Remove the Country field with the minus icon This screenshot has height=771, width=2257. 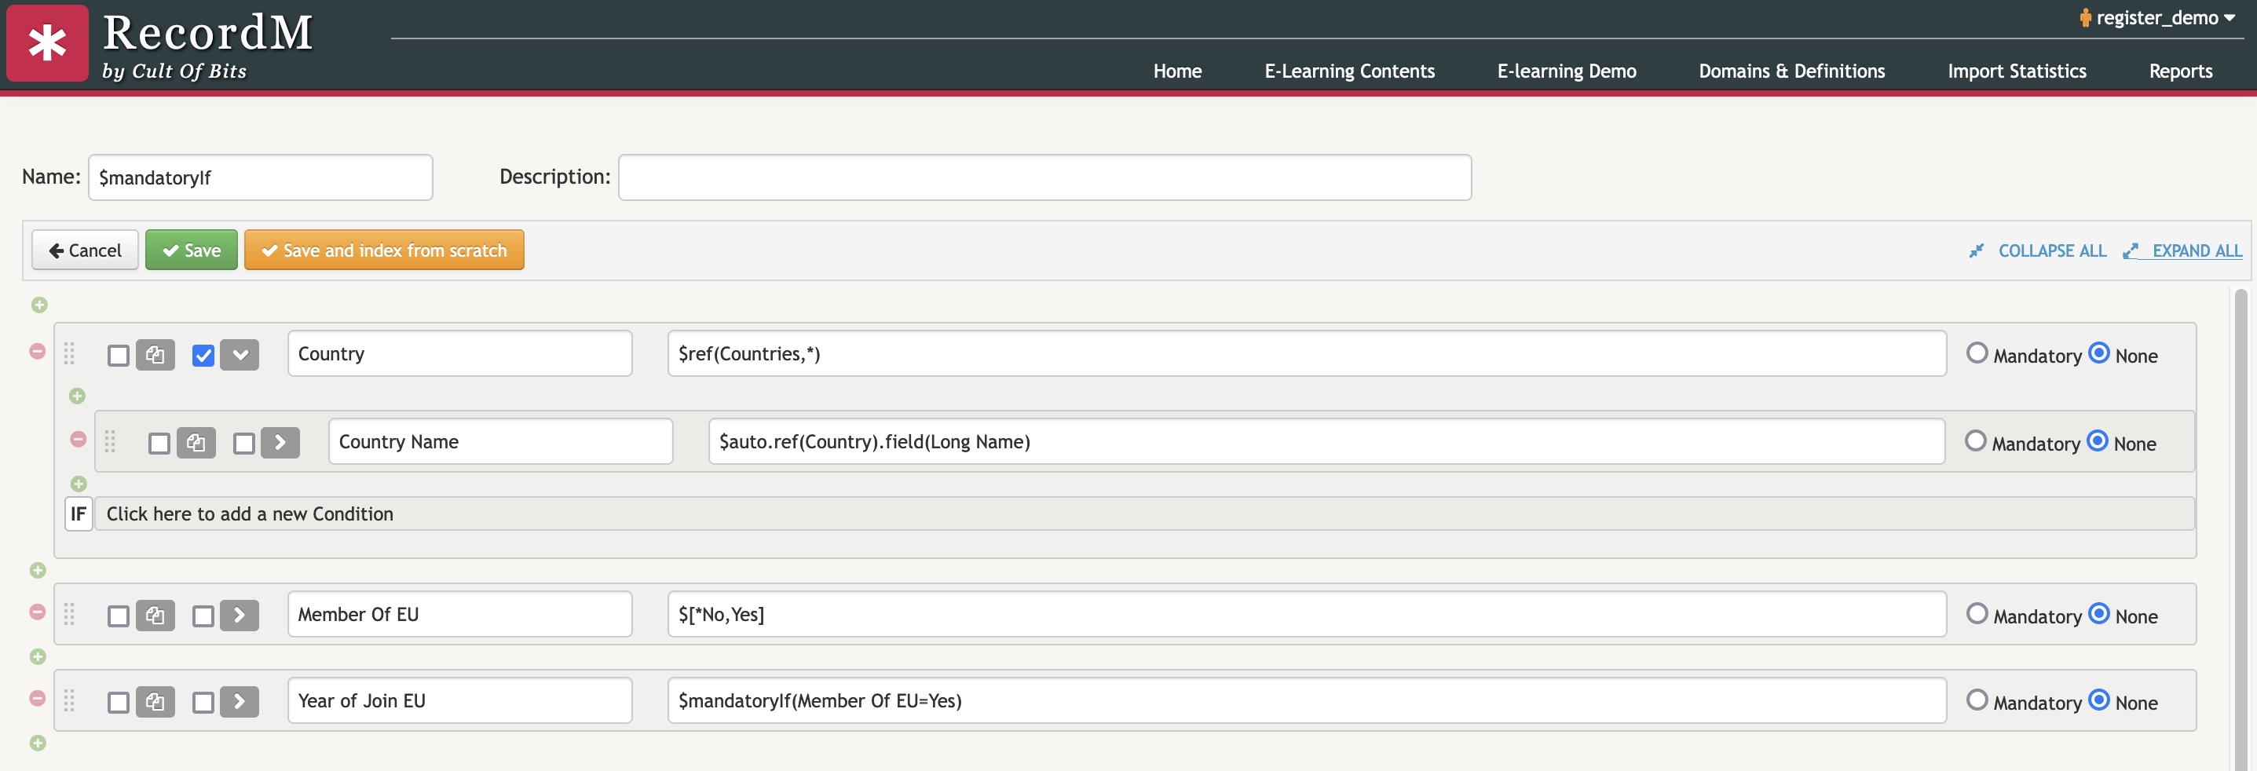point(38,350)
